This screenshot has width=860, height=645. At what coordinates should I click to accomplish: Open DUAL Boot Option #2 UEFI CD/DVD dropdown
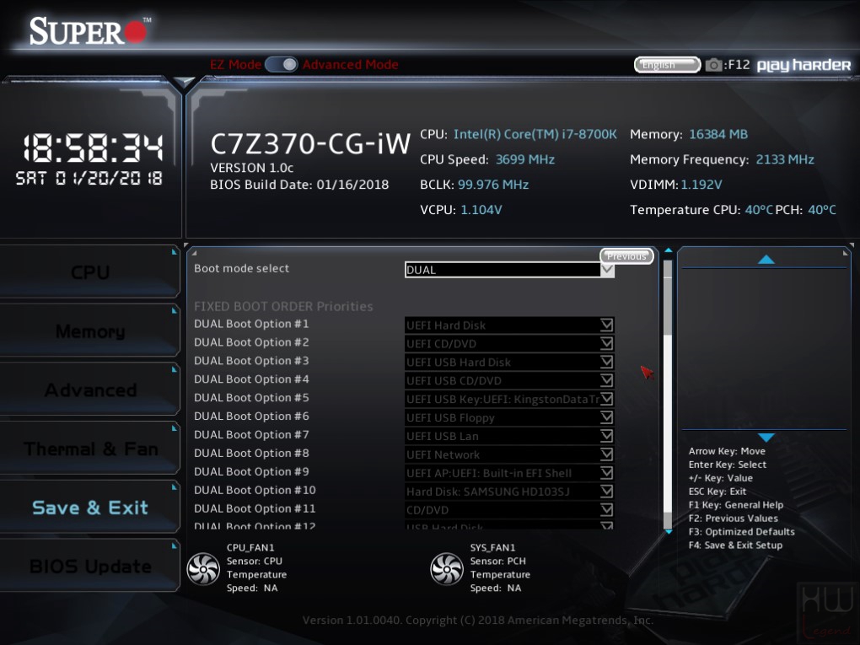point(509,344)
